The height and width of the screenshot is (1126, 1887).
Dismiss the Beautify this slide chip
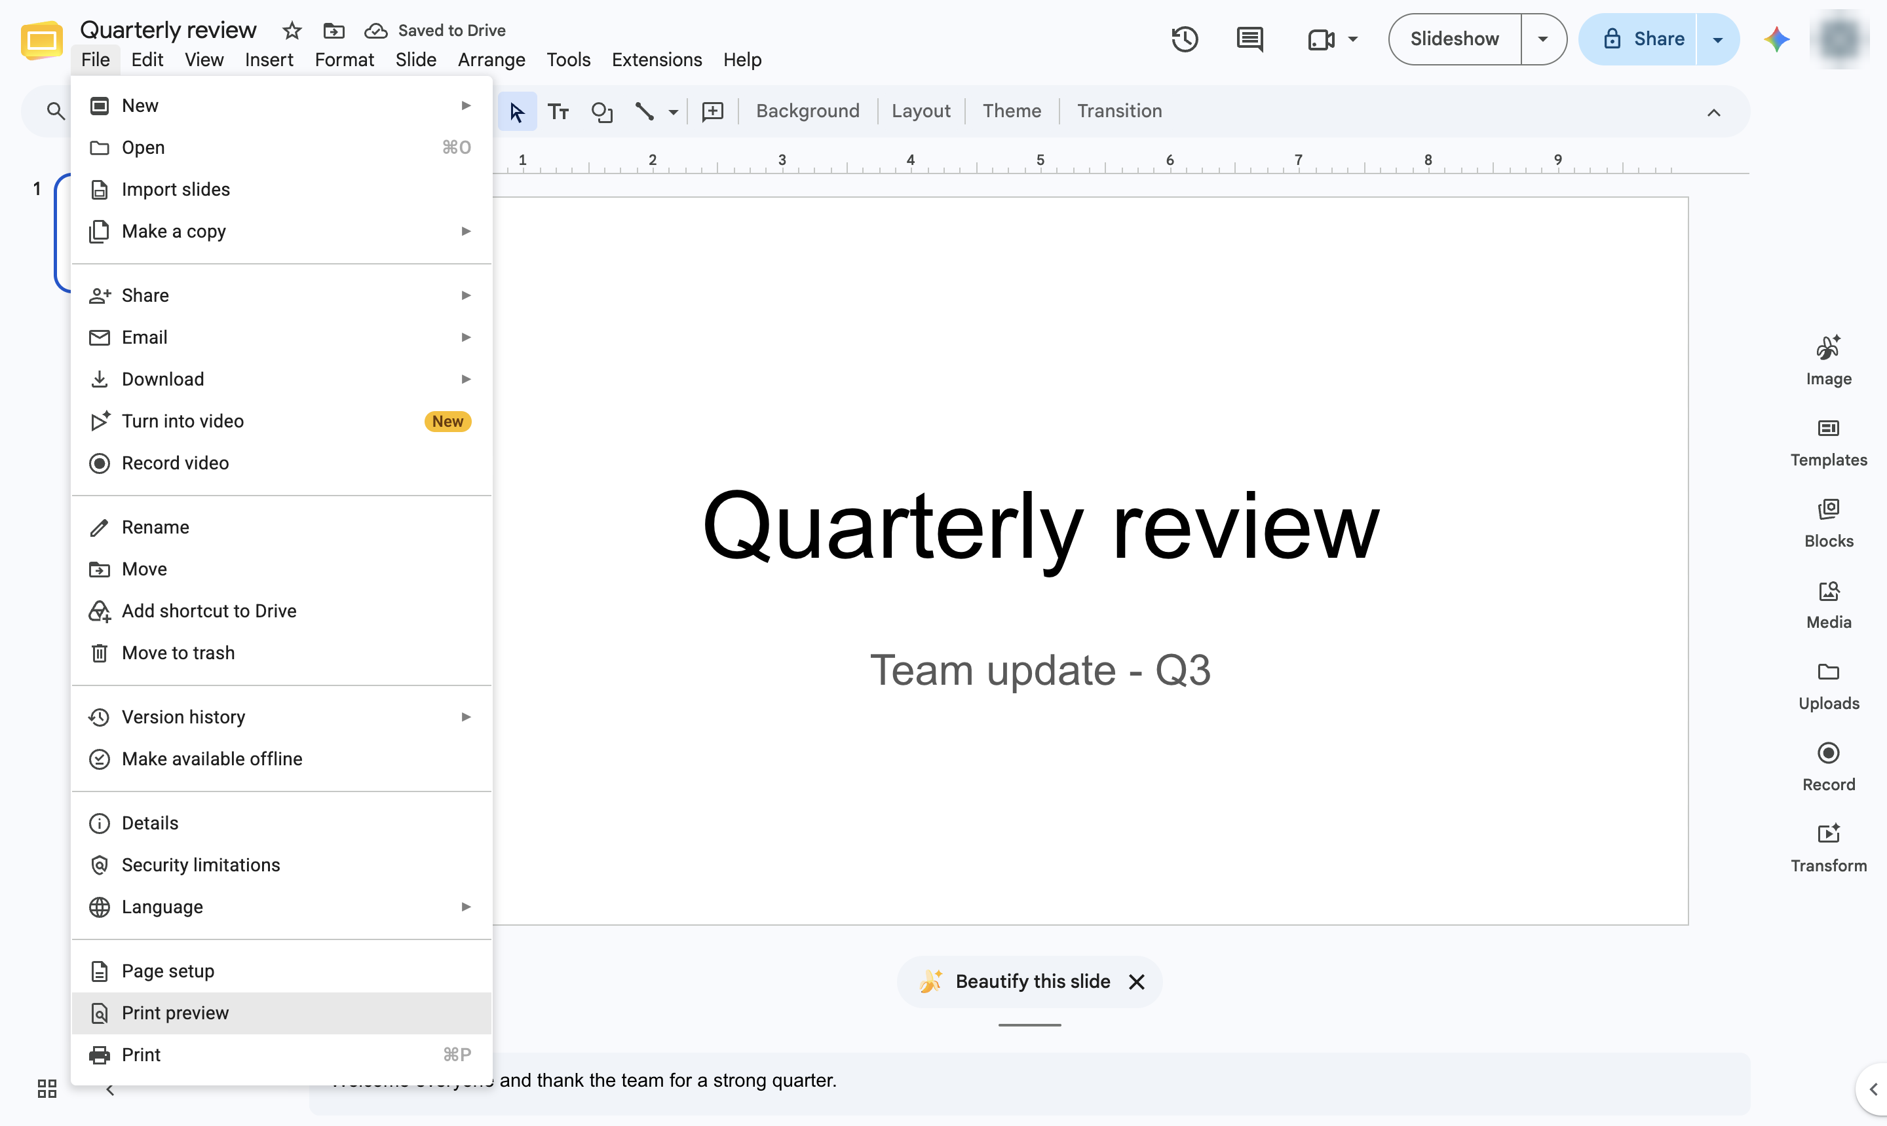tap(1136, 982)
